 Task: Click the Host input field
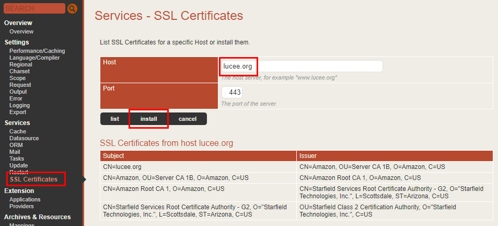[x=302, y=66]
